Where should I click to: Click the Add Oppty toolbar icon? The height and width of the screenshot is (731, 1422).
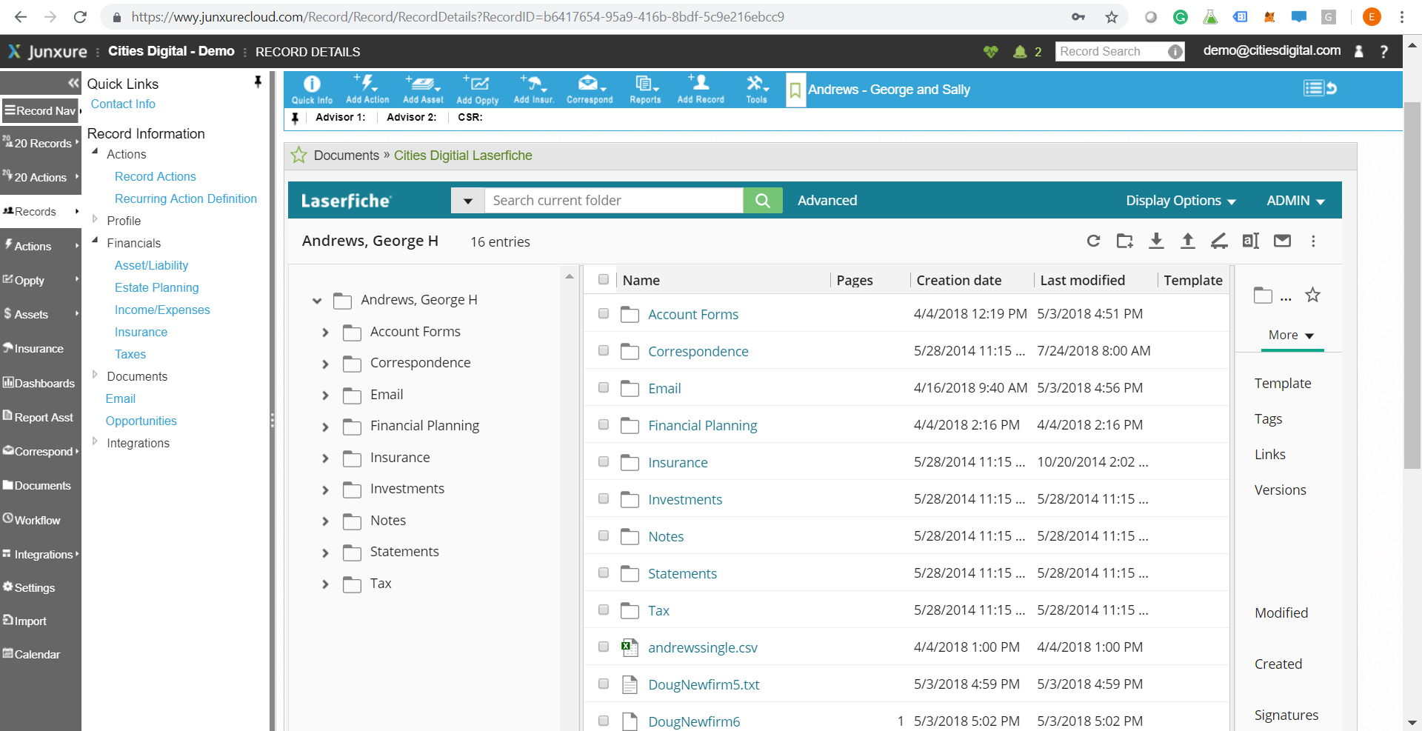click(477, 90)
